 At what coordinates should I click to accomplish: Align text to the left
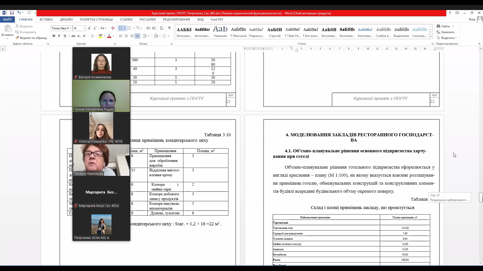(121, 36)
